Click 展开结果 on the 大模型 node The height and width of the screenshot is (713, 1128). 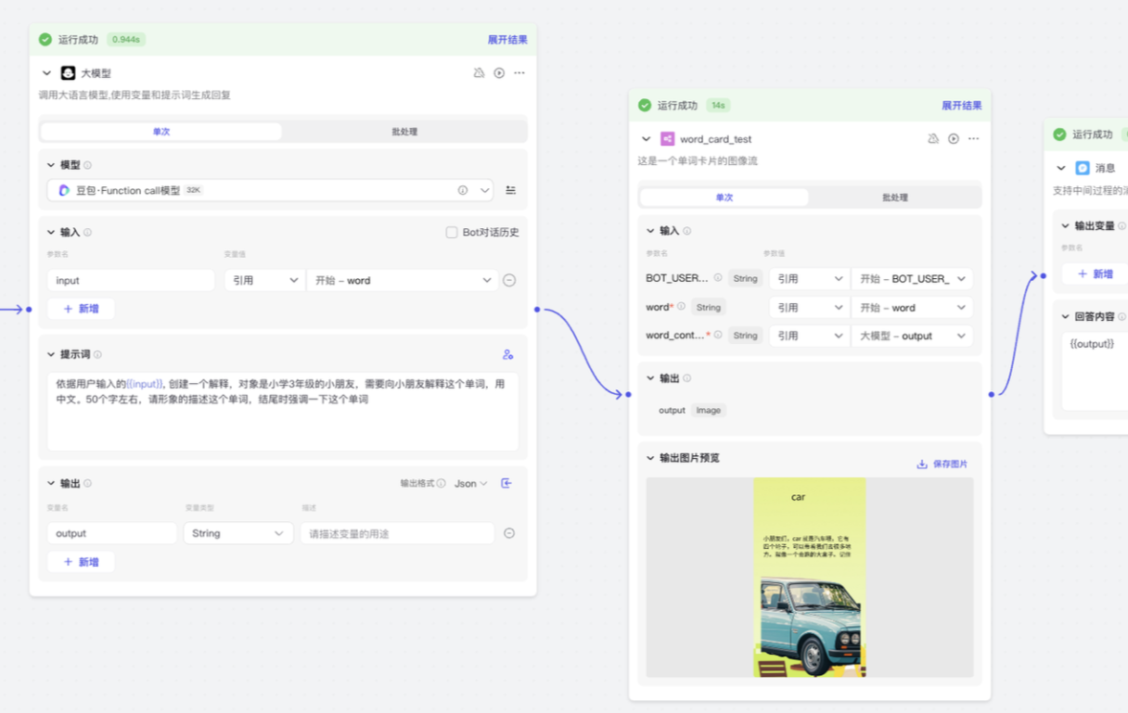click(507, 40)
